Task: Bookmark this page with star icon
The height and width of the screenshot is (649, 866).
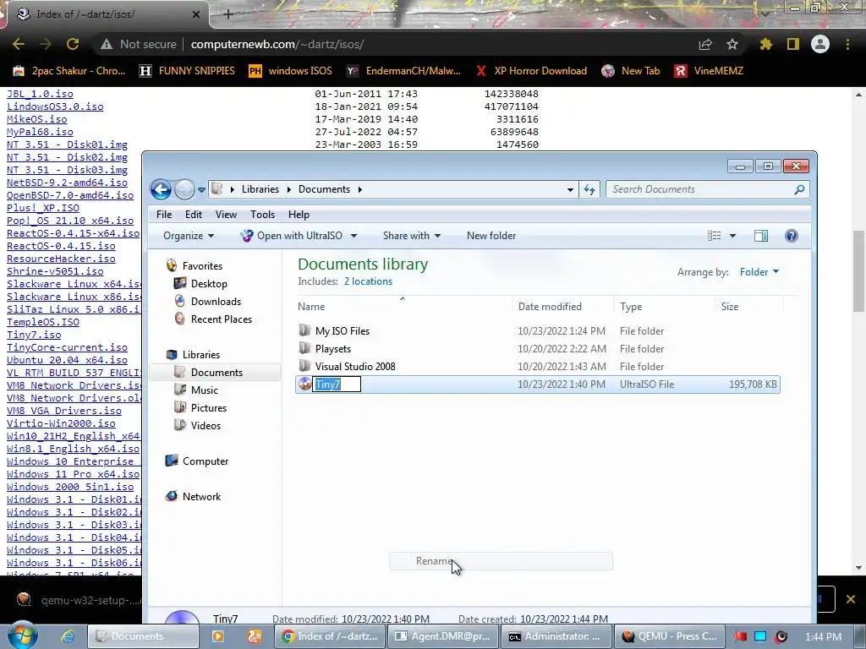Action: coord(732,44)
